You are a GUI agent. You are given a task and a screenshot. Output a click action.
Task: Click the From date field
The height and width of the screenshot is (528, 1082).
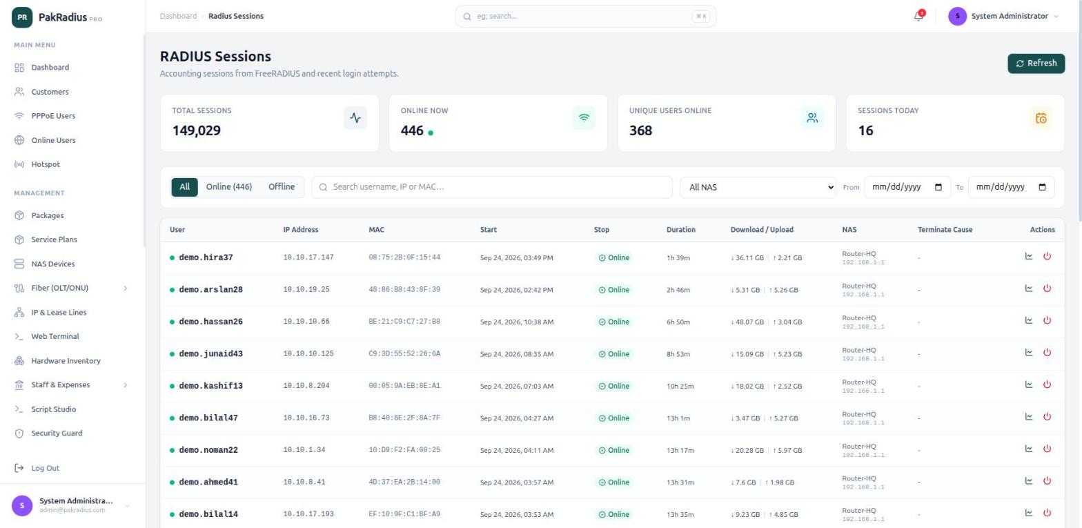(x=907, y=187)
